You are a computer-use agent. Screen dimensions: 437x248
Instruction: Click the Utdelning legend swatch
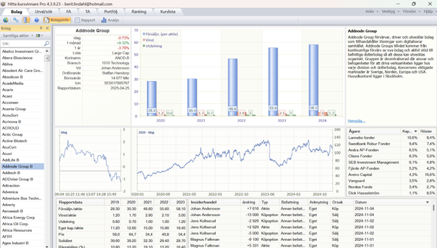pos(144,46)
